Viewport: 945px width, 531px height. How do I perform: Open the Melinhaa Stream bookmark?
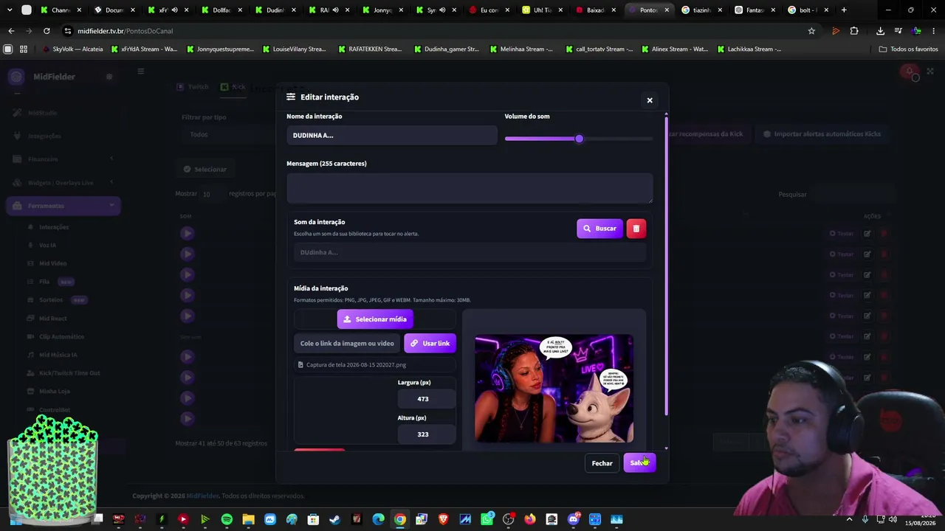point(520,49)
